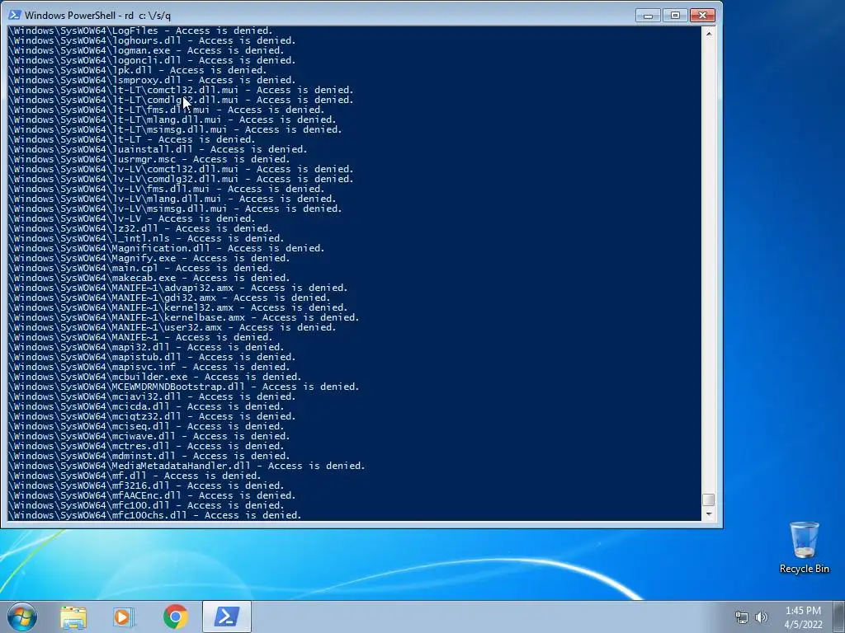Click the Show desktop button
This screenshot has width=845, height=633.
coord(839,617)
